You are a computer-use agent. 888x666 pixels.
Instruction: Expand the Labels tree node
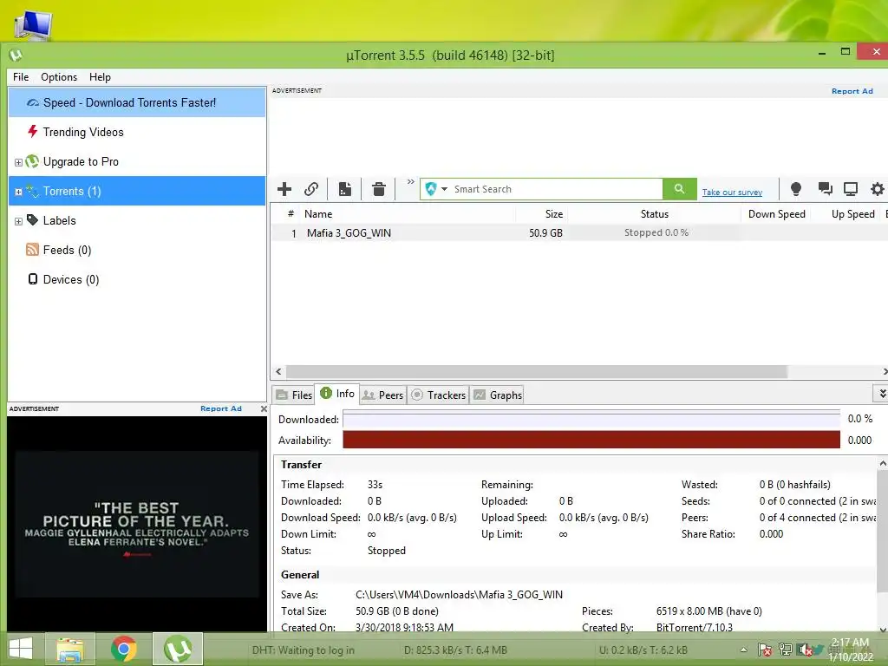click(x=18, y=221)
